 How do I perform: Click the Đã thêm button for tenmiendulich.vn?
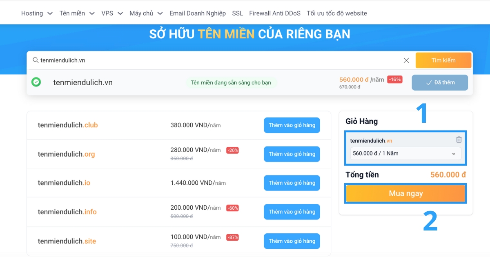coord(440,82)
